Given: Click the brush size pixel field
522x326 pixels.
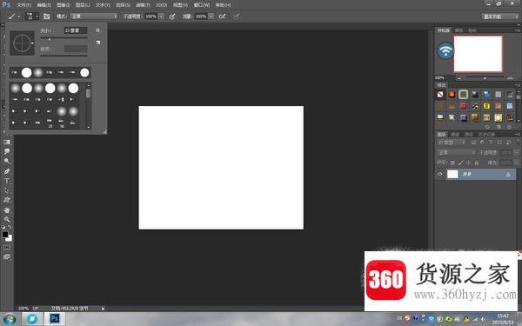Looking at the screenshot, I should coord(76,30).
